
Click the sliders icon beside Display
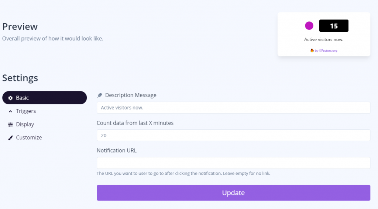point(10,125)
